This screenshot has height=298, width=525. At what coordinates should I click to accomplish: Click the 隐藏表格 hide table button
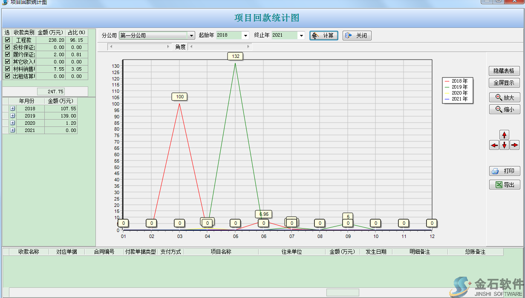coord(504,71)
